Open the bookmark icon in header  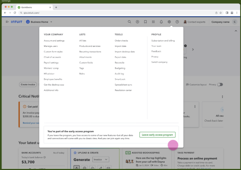coord(145,22)
